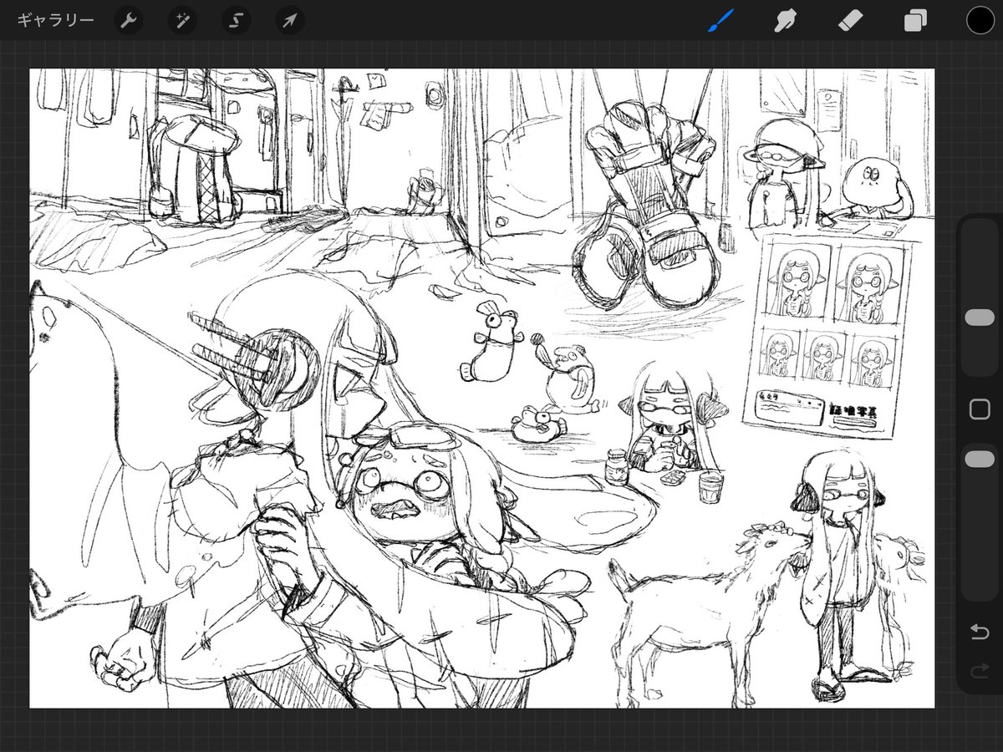Select the Smudge finger tool
The width and height of the screenshot is (1003, 752).
coord(785,20)
